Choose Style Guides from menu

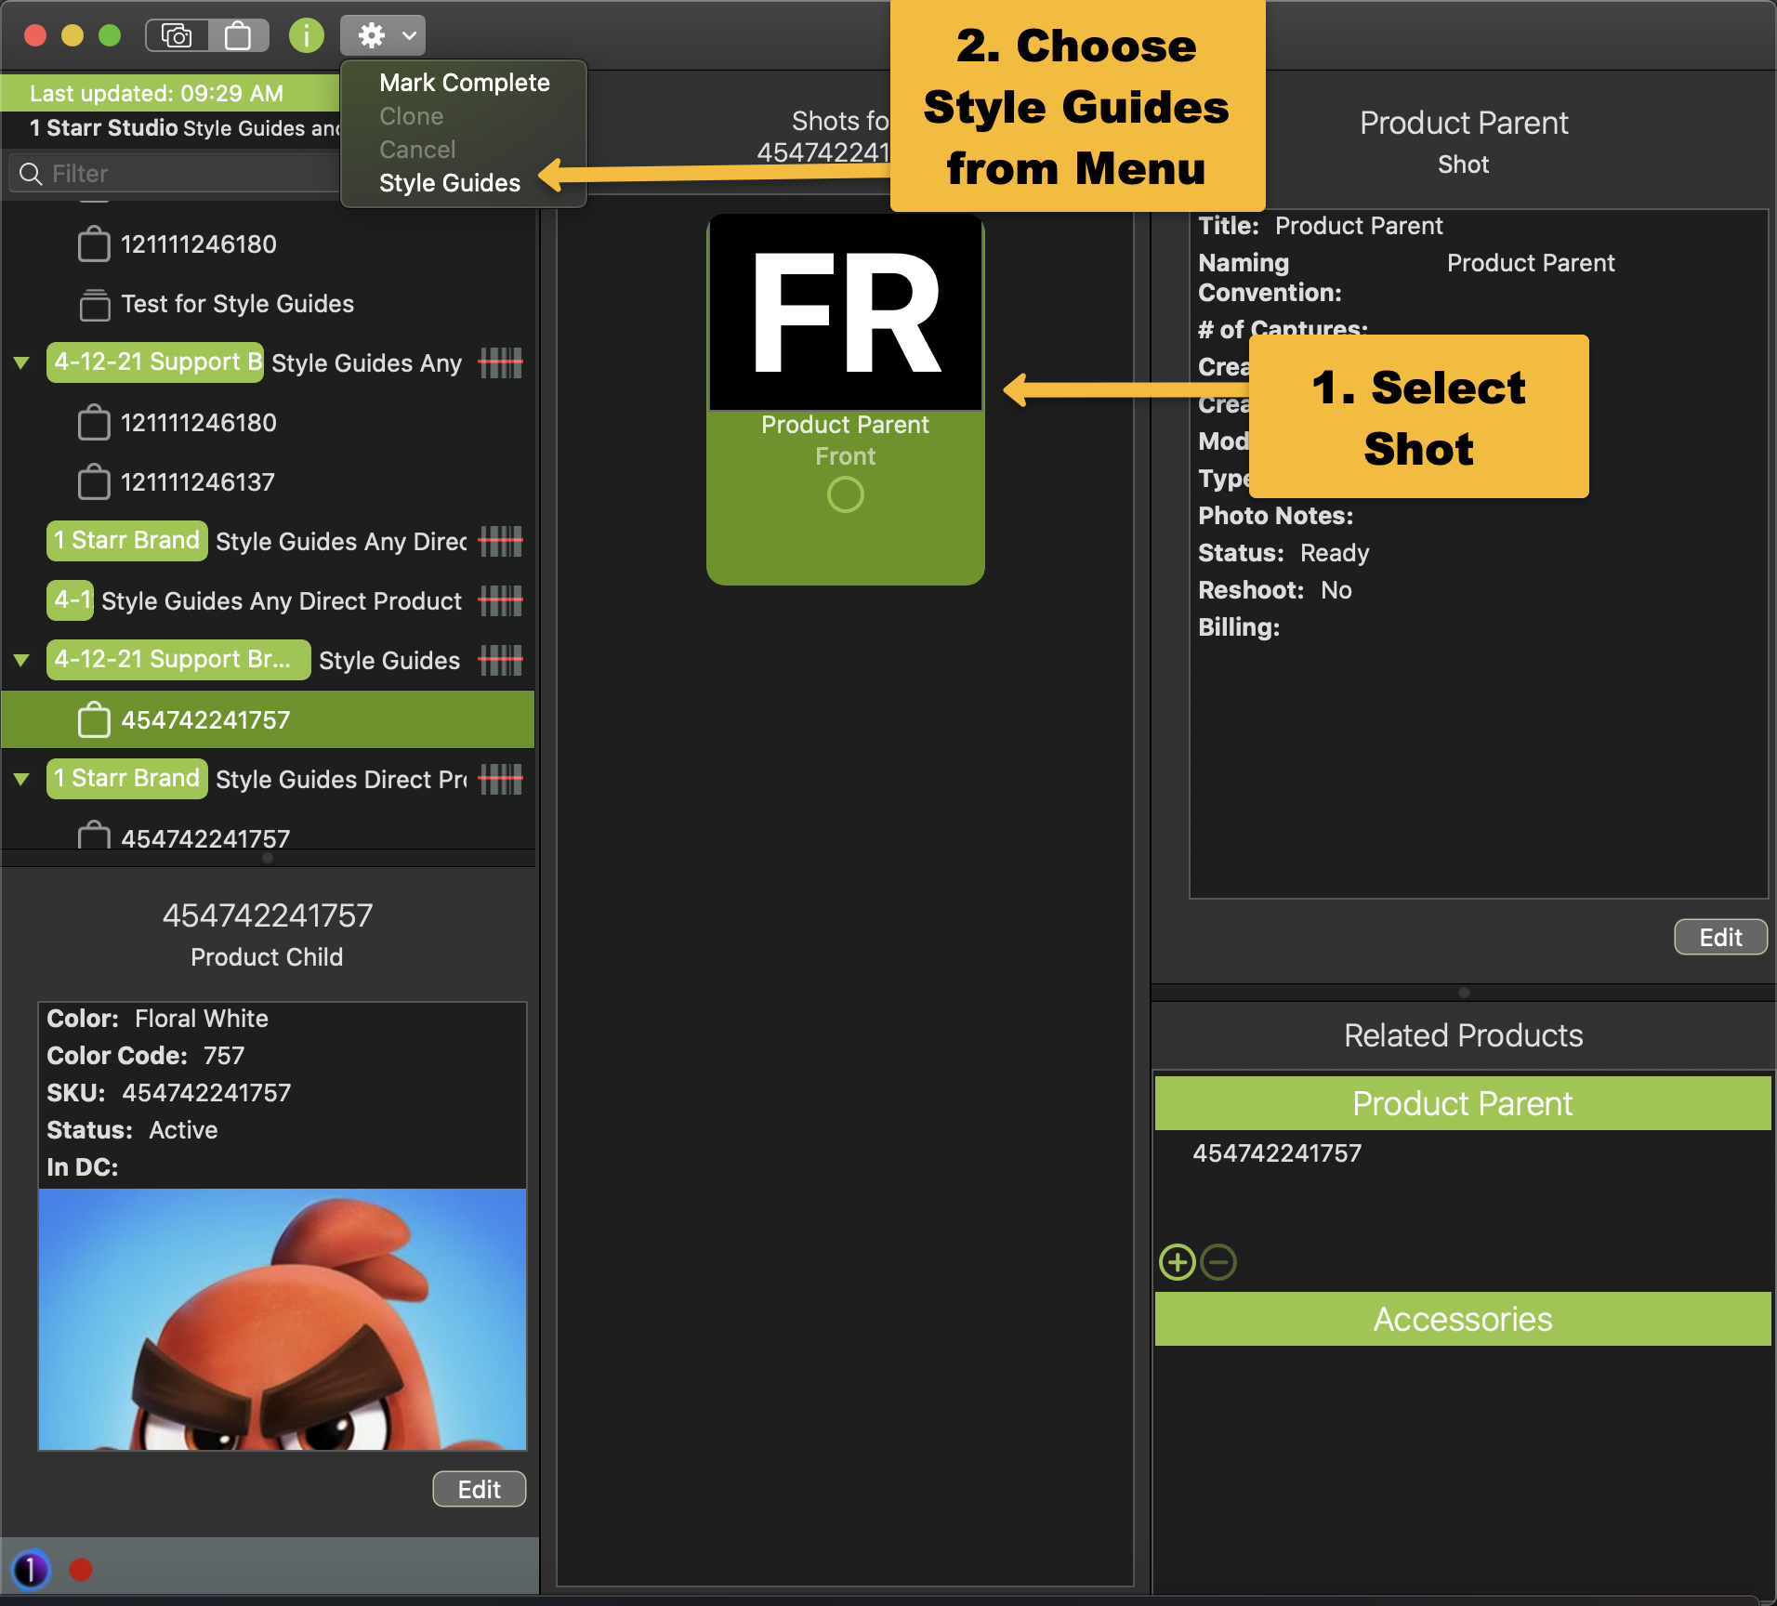(x=450, y=183)
